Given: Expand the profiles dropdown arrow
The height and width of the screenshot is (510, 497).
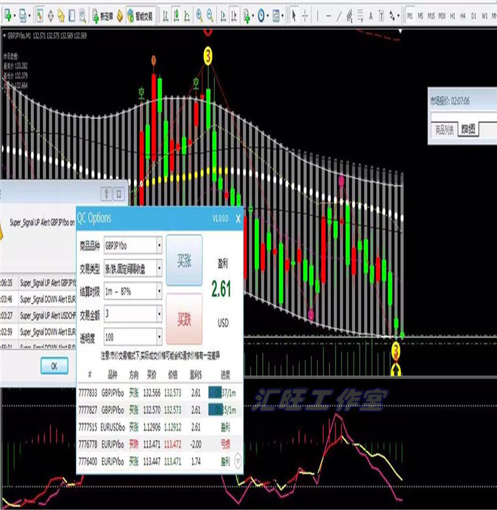Looking at the screenshot, I should click(x=29, y=15).
